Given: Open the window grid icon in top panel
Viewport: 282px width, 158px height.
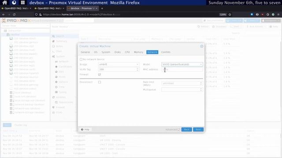Looking at the screenshot, I should click(x=22, y=3).
